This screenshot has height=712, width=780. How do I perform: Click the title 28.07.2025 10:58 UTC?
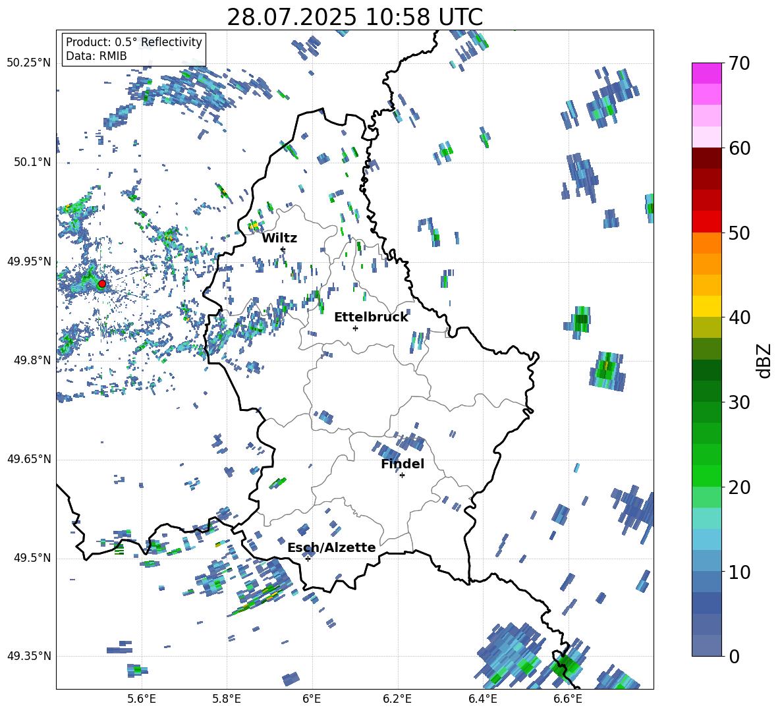pyautogui.click(x=354, y=17)
